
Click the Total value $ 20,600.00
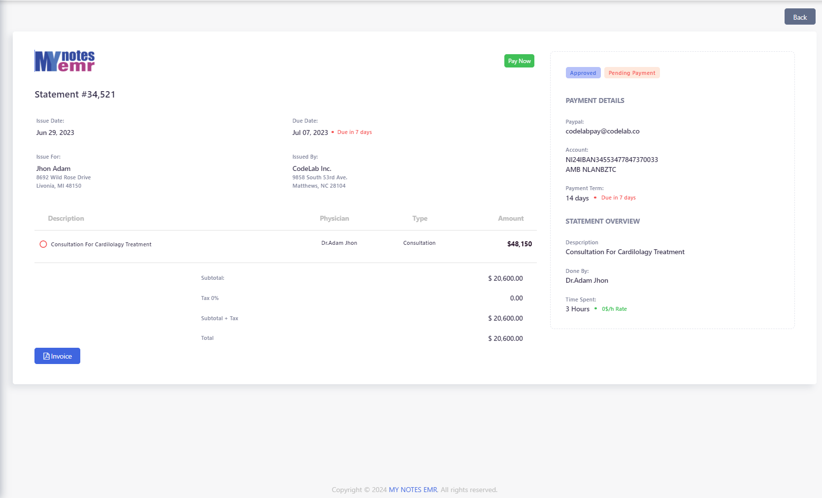[505, 338]
